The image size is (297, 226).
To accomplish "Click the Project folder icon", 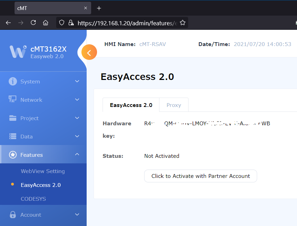I will (13, 118).
